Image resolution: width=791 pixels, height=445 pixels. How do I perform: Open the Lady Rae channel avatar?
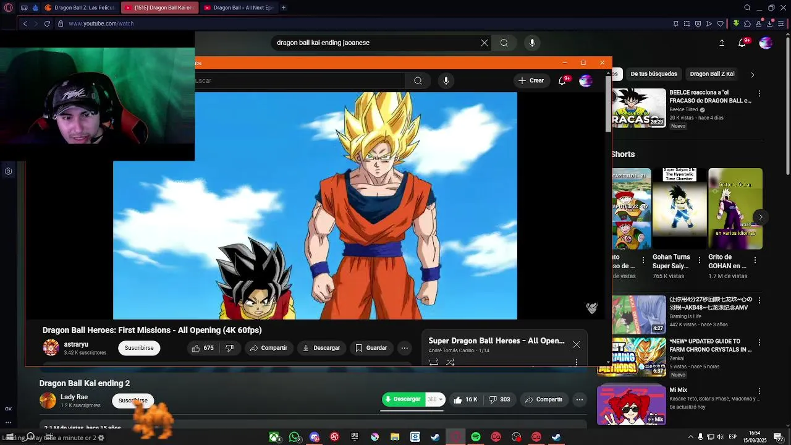coord(48,400)
